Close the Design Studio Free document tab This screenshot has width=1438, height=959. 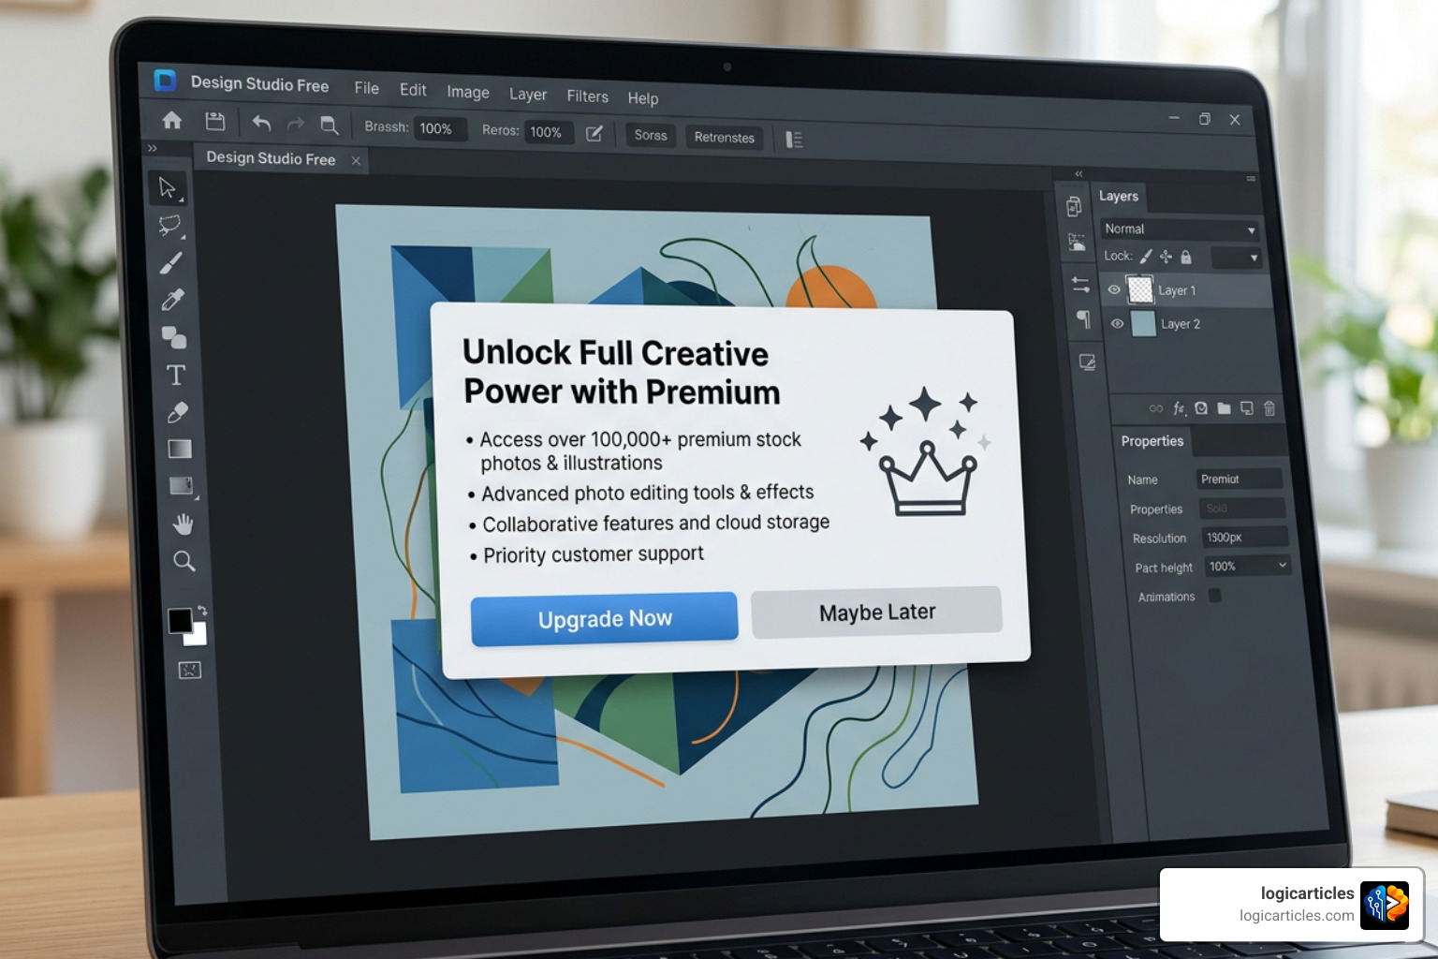pos(356,161)
